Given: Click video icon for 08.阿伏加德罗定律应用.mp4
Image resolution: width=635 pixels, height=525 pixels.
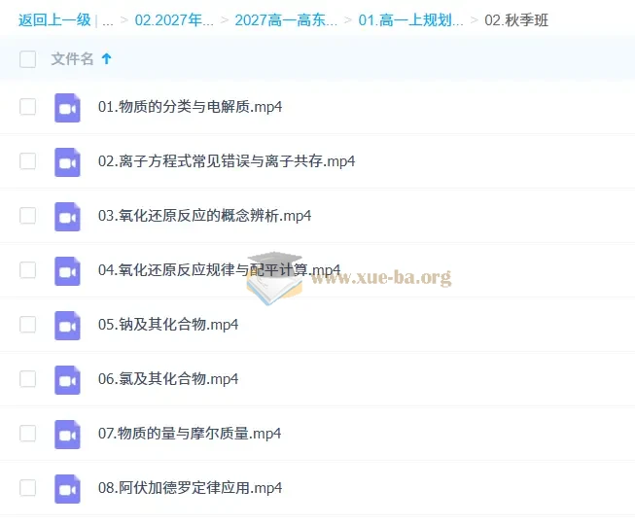Looking at the screenshot, I should pyautogui.click(x=67, y=489).
